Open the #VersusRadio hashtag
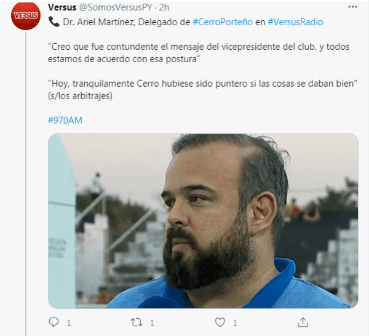Image resolution: width=369 pixels, height=336 pixels. tap(295, 22)
